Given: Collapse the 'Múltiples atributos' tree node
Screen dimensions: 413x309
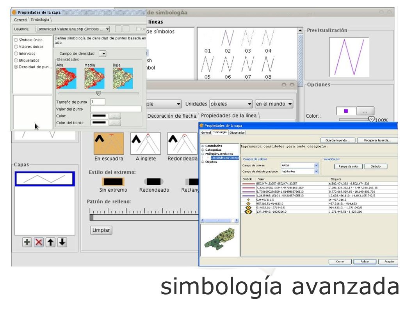Looking at the screenshot, I should point(203,154).
